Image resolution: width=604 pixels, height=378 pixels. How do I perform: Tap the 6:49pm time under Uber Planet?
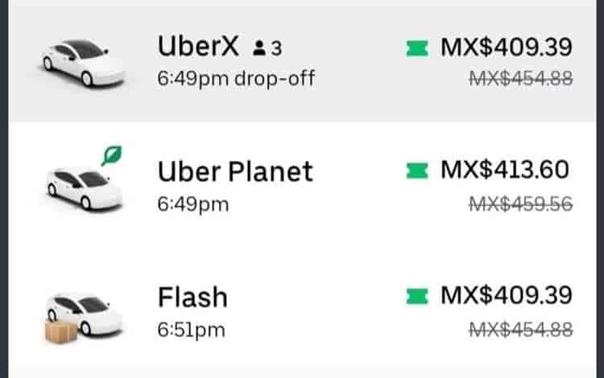click(x=193, y=203)
